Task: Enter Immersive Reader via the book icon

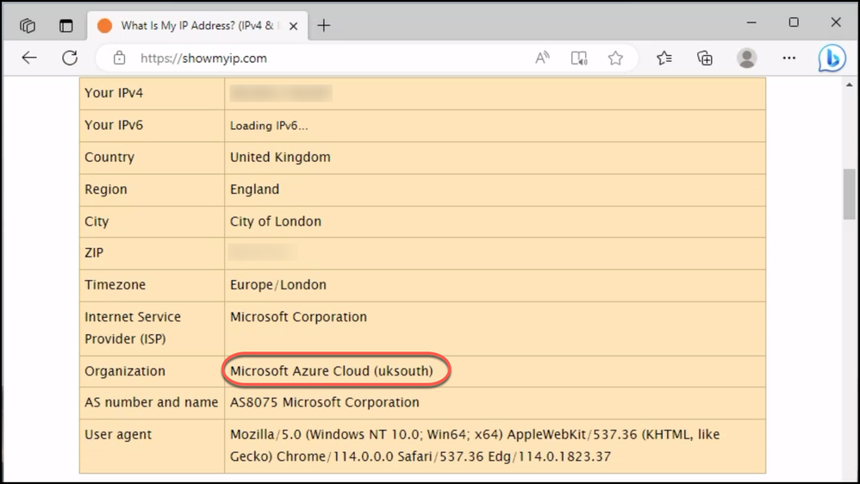Action: pos(578,58)
